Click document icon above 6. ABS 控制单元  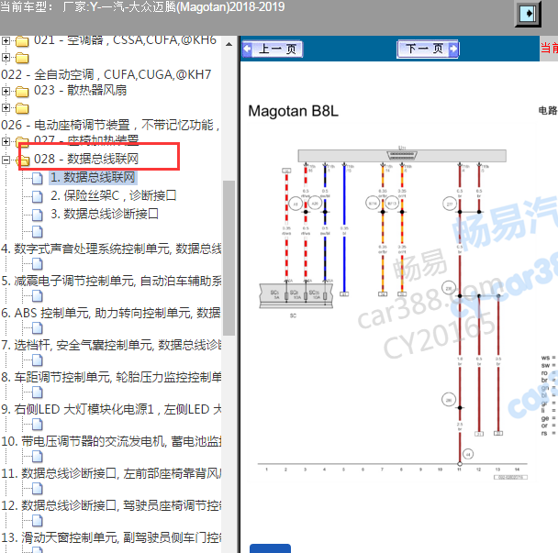(38, 295)
